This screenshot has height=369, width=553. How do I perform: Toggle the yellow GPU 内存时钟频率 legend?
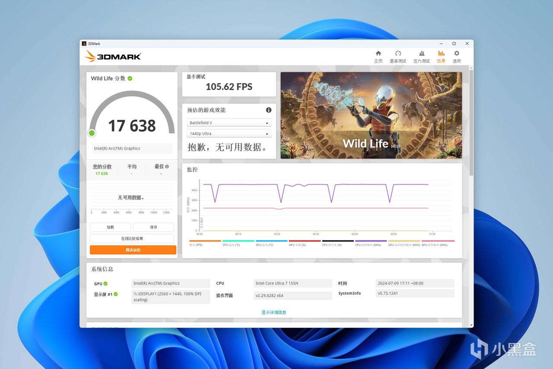[404, 243]
